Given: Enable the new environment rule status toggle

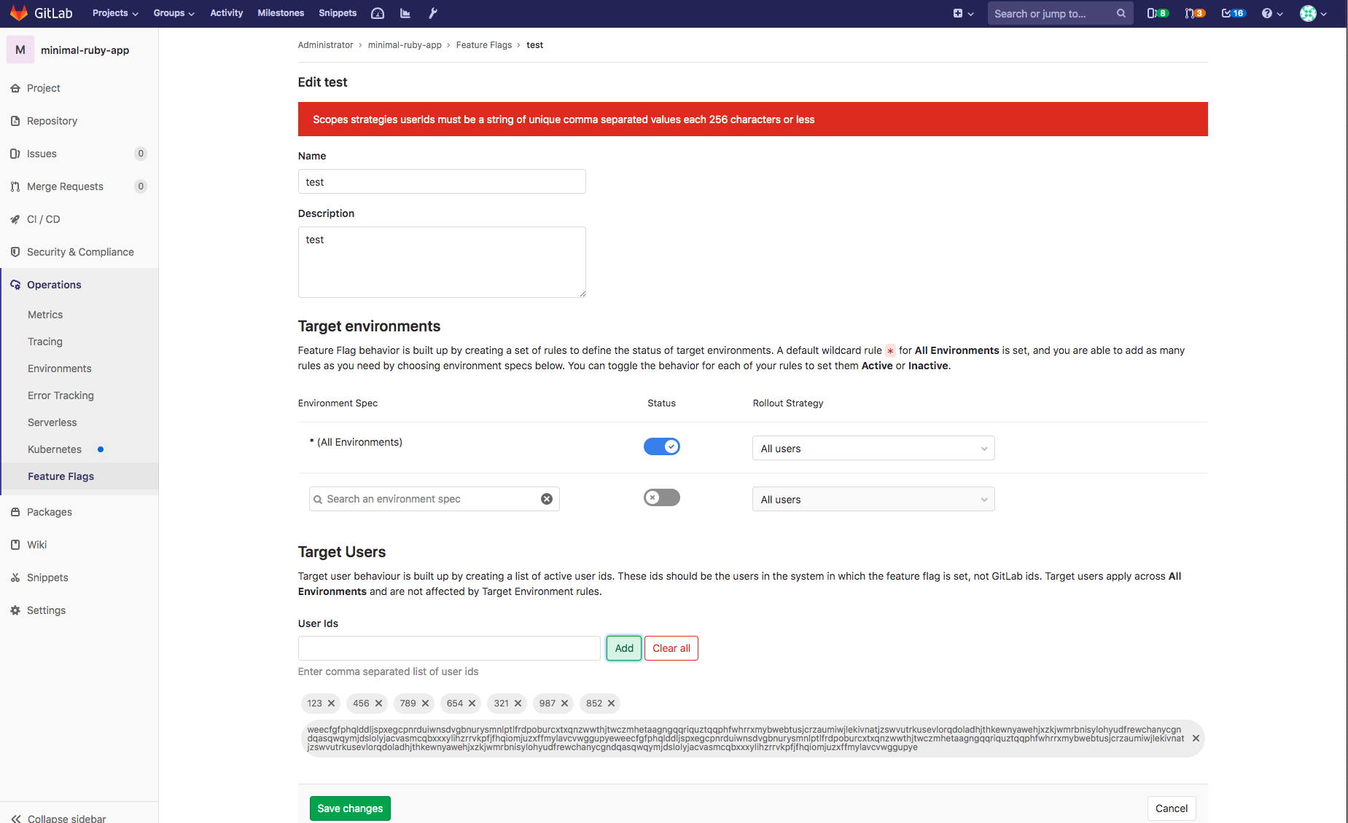Looking at the screenshot, I should tap(661, 497).
